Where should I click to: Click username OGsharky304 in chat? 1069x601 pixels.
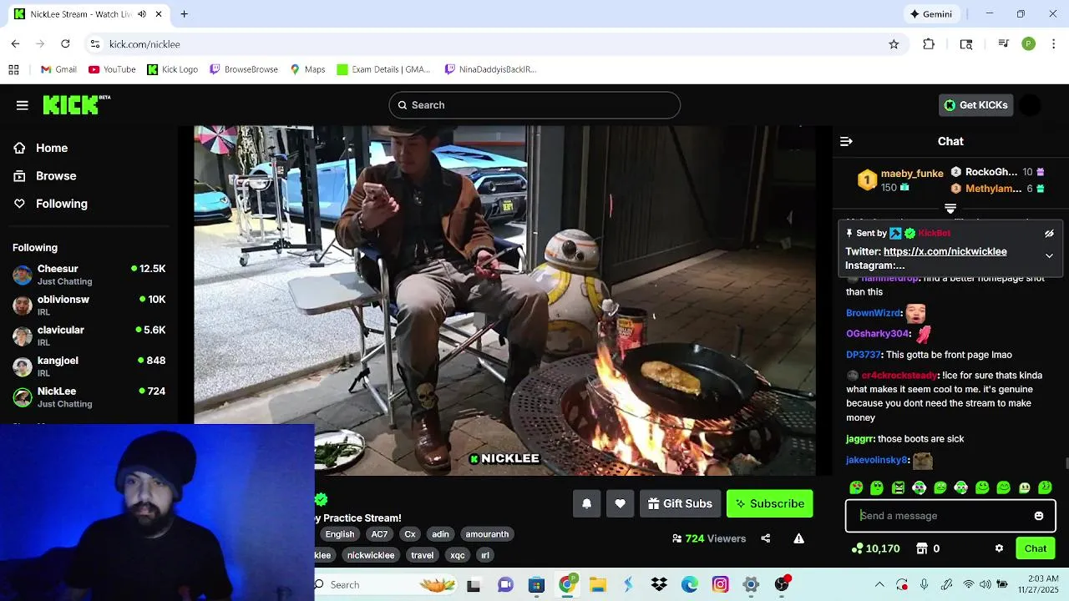coord(877,334)
